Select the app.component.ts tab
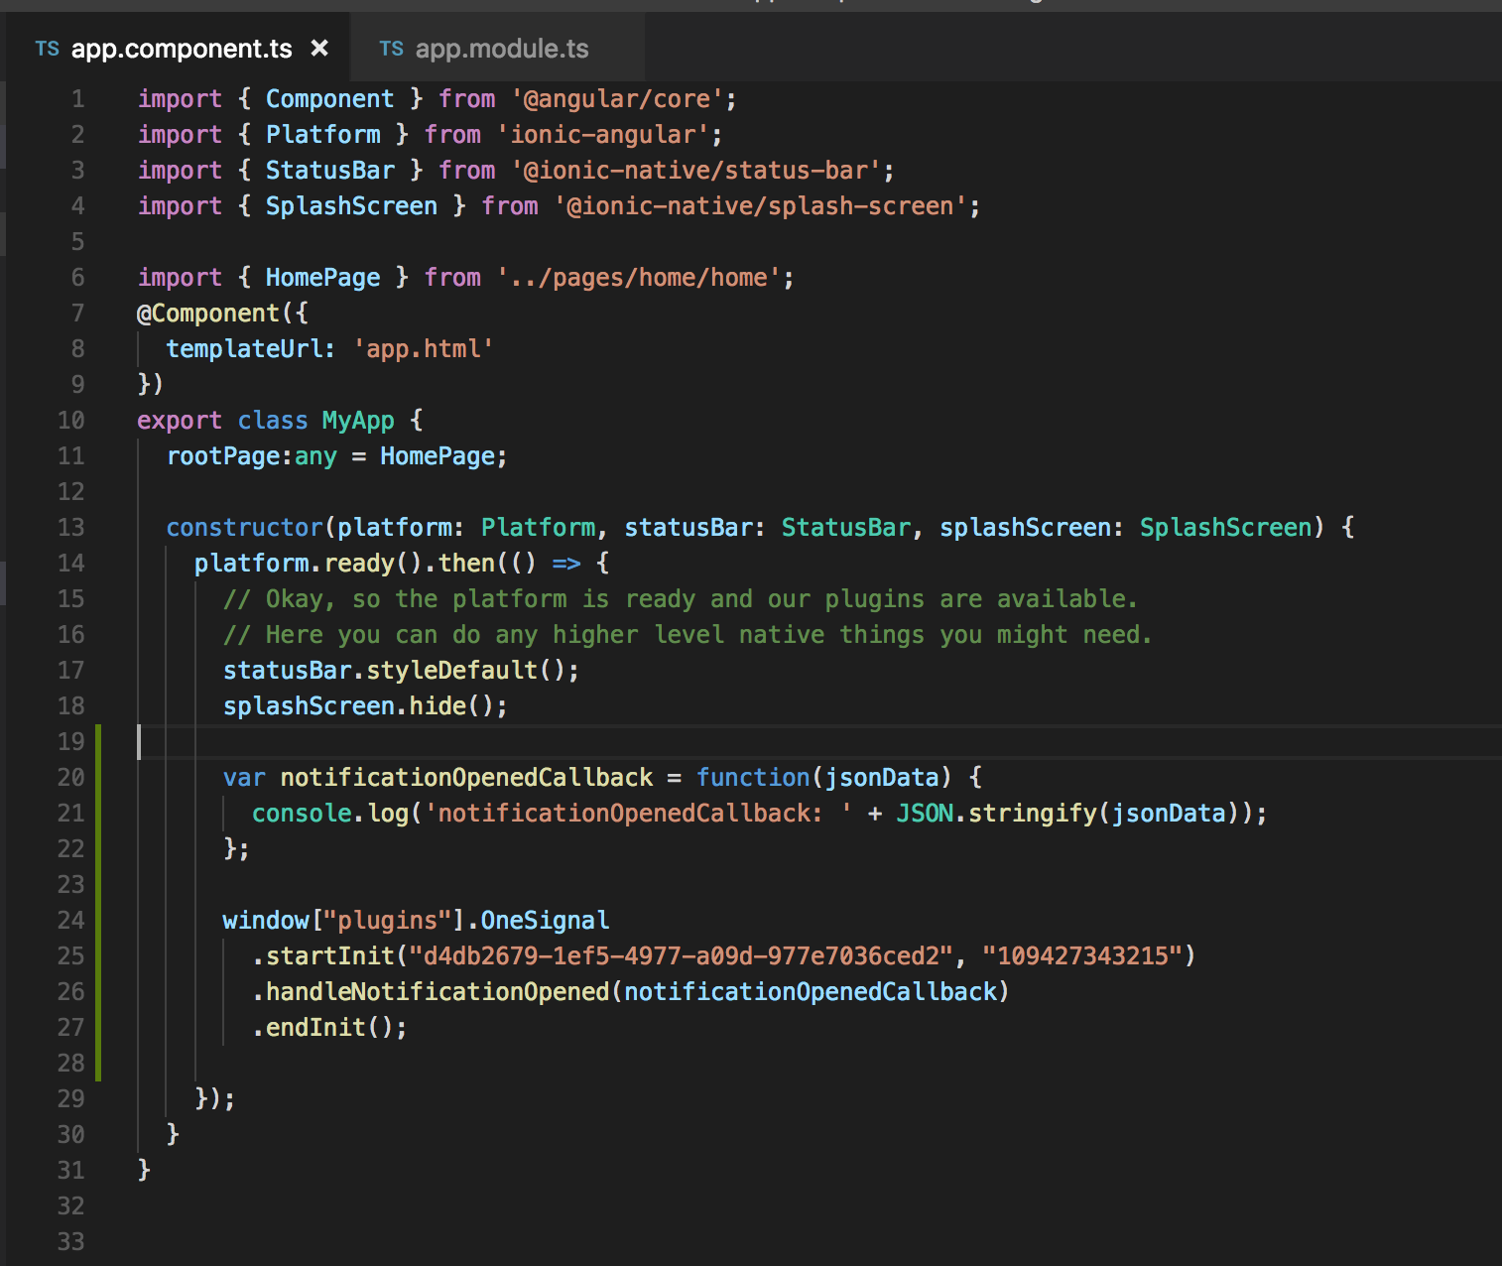 (x=182, y=48)
